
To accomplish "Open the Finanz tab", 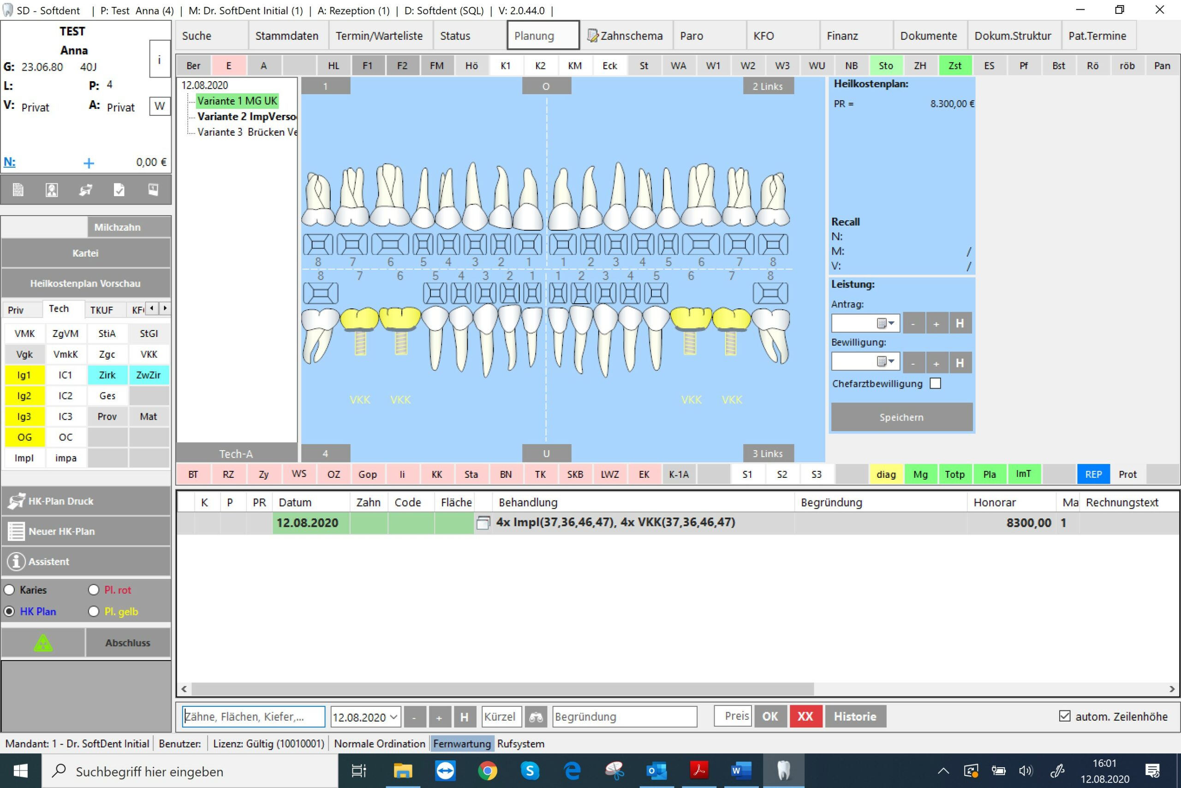I will tap(856, 36).
